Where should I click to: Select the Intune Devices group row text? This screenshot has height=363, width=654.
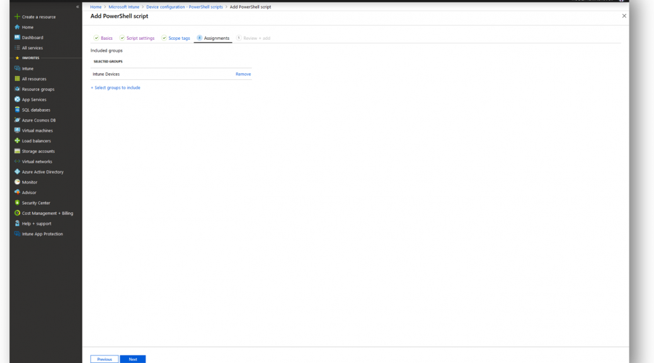(106, 74)
